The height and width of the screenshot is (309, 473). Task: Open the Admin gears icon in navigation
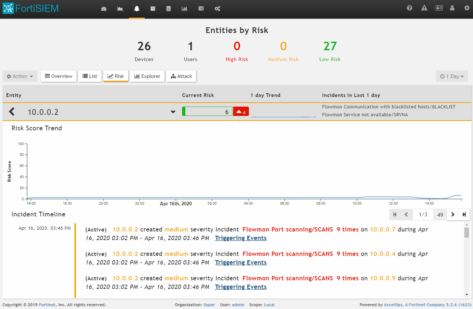click(217, 9)
